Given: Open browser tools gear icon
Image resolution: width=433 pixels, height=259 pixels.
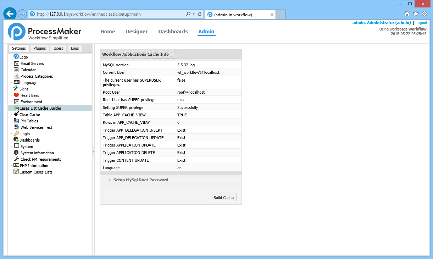Looking at the screenshot, I should pyautogui.click(x=424, y=14).
